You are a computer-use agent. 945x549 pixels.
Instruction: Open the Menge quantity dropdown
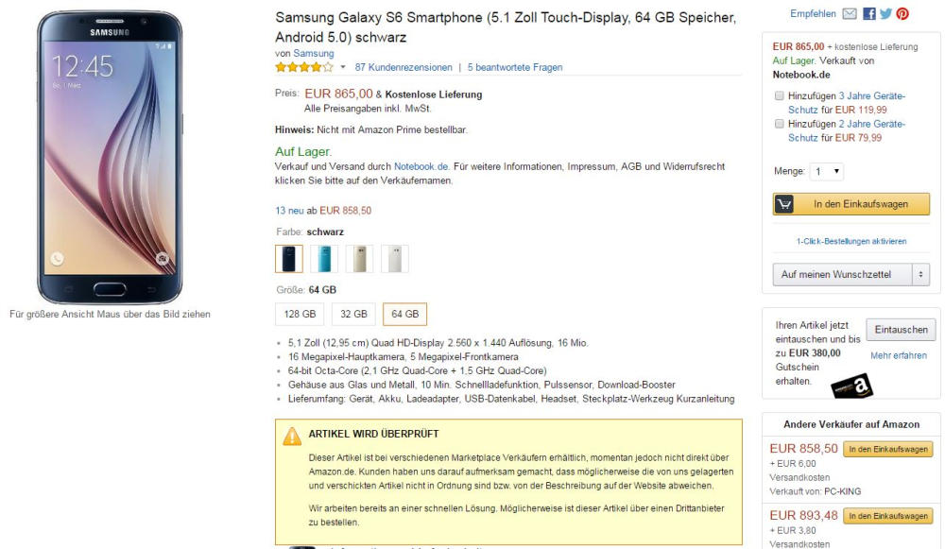point(826,172)
